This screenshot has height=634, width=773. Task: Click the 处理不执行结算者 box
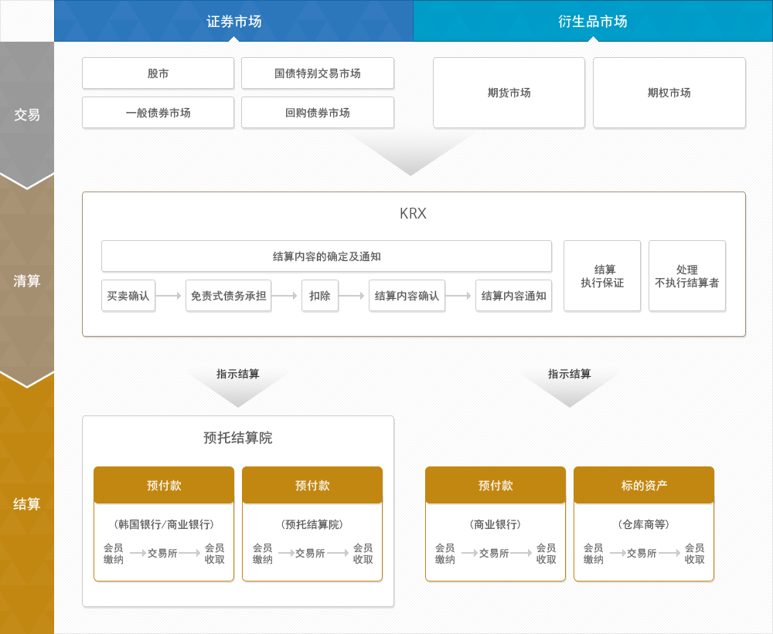(687, 276)
